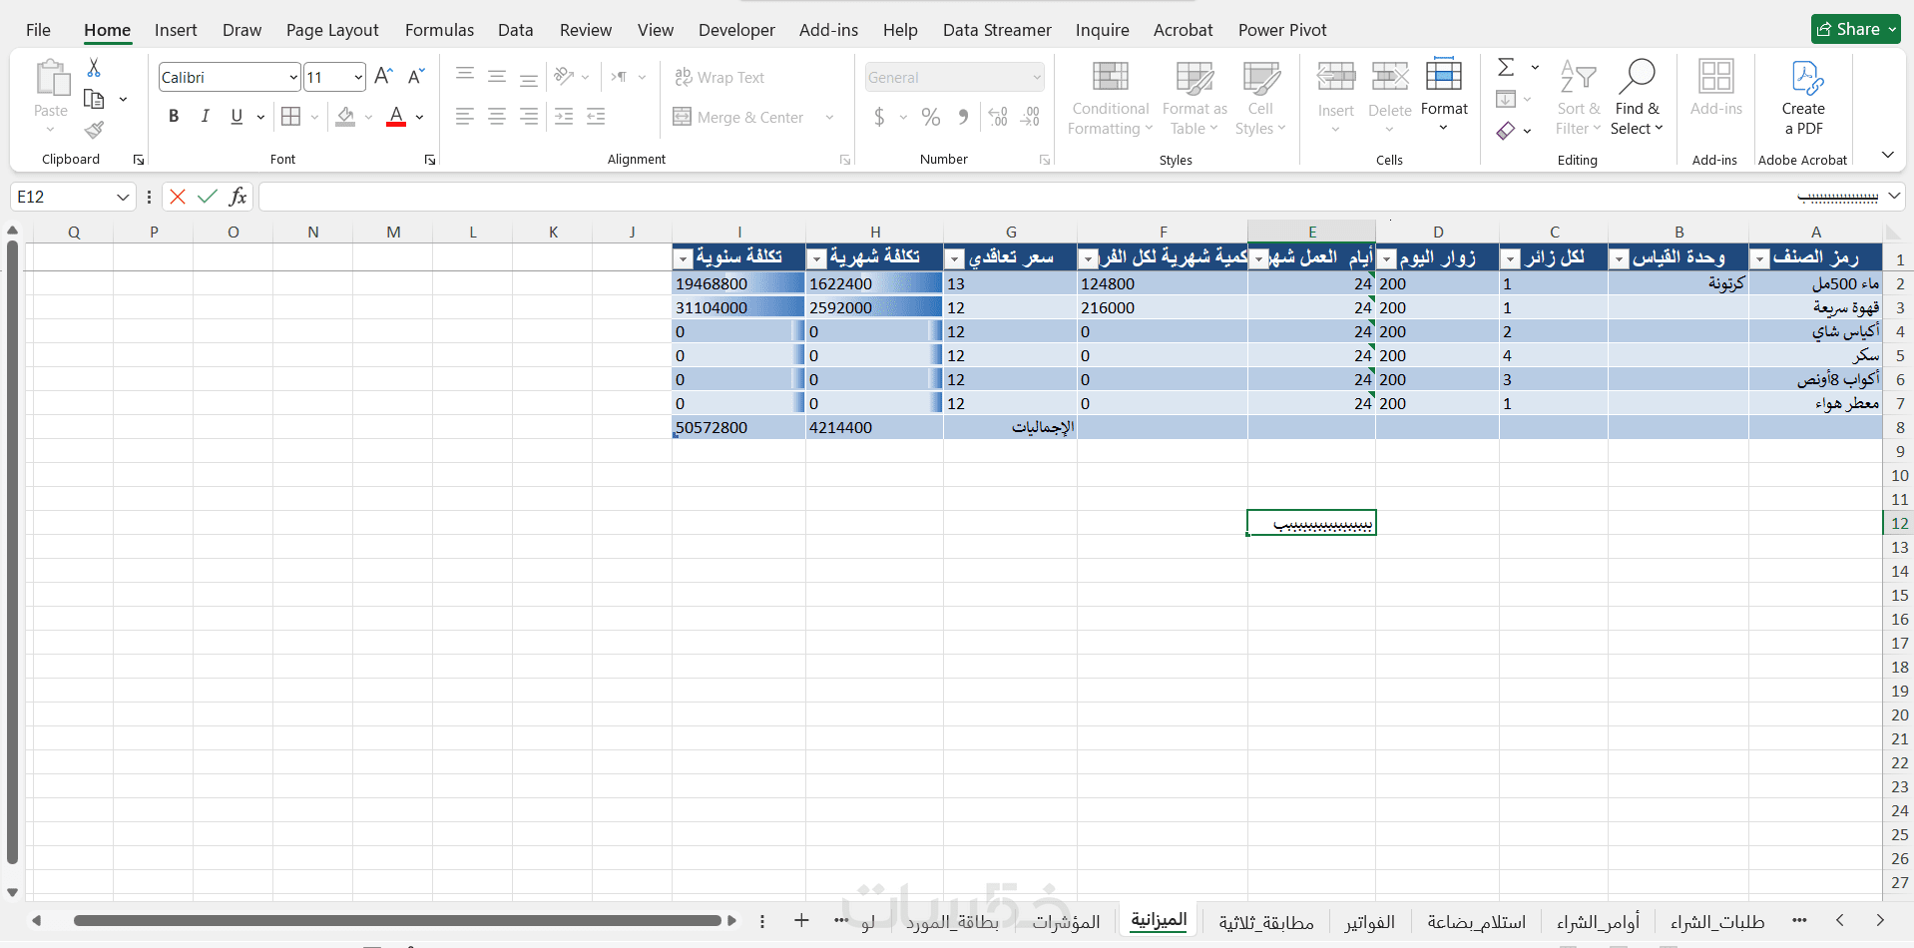
Task: Click the Copy icon in Clipboard
Action: pos(94,99)
